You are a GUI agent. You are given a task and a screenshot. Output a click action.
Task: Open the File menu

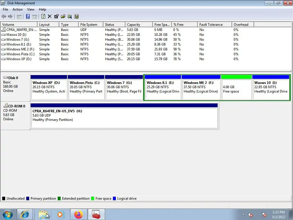tap(5, 9)
